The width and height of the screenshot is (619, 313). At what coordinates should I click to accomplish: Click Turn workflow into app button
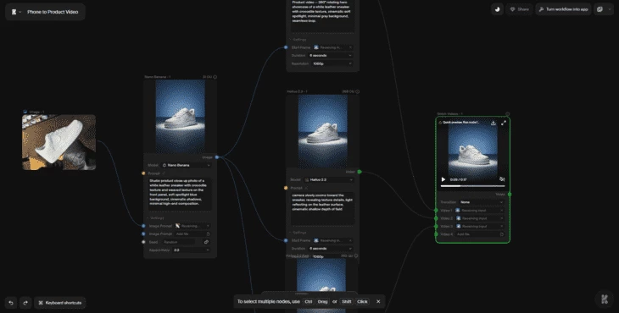point(563,9)
